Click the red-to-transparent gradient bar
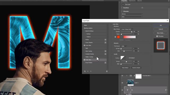The image size is (170, 95). point(130,37)
